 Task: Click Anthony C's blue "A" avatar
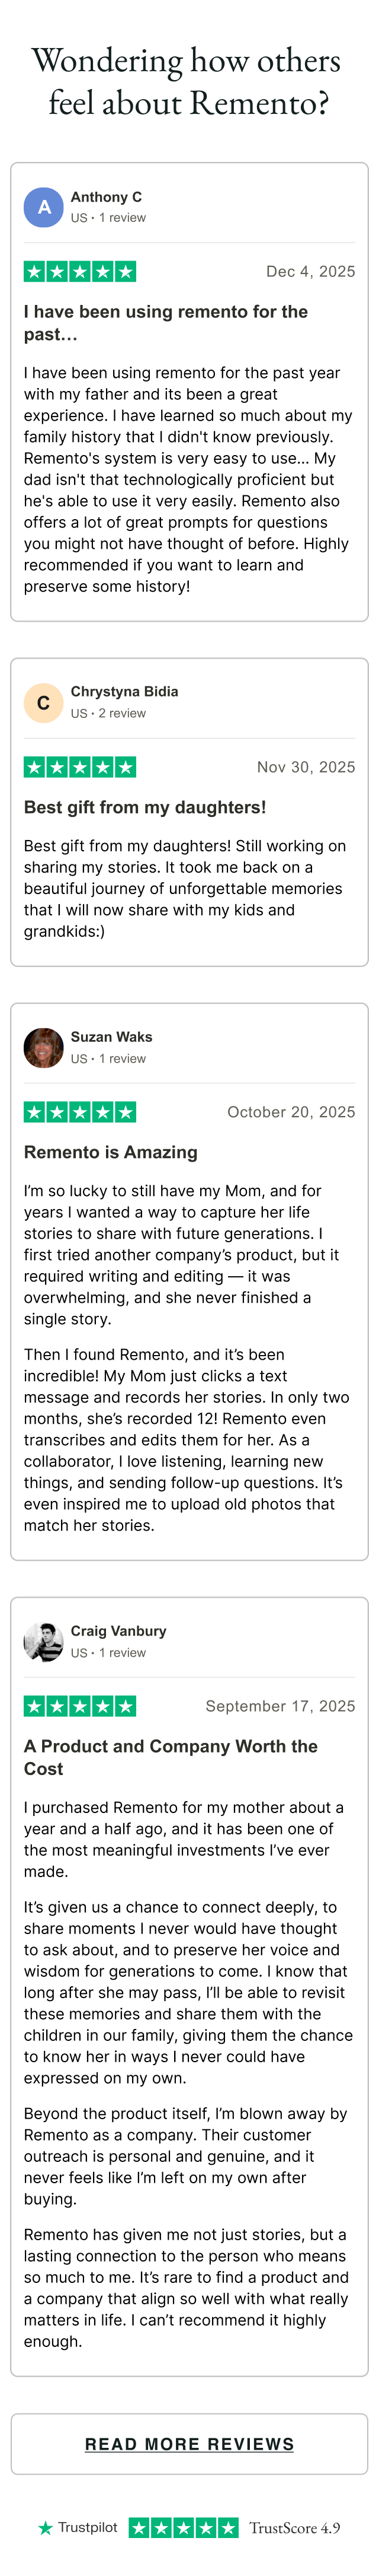44,207
